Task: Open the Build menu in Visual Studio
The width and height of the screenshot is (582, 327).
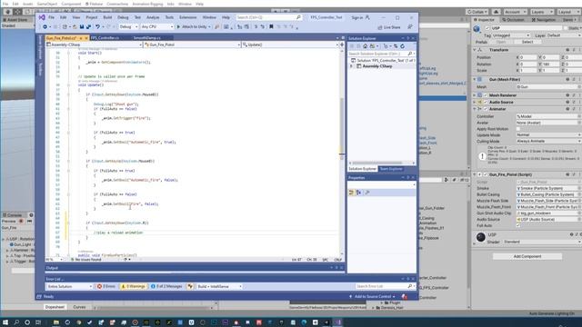Action: point(107,17)
